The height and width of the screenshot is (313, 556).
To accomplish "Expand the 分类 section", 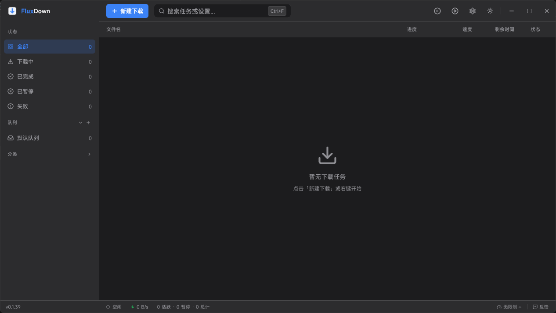I will click(x=49, y=154).
